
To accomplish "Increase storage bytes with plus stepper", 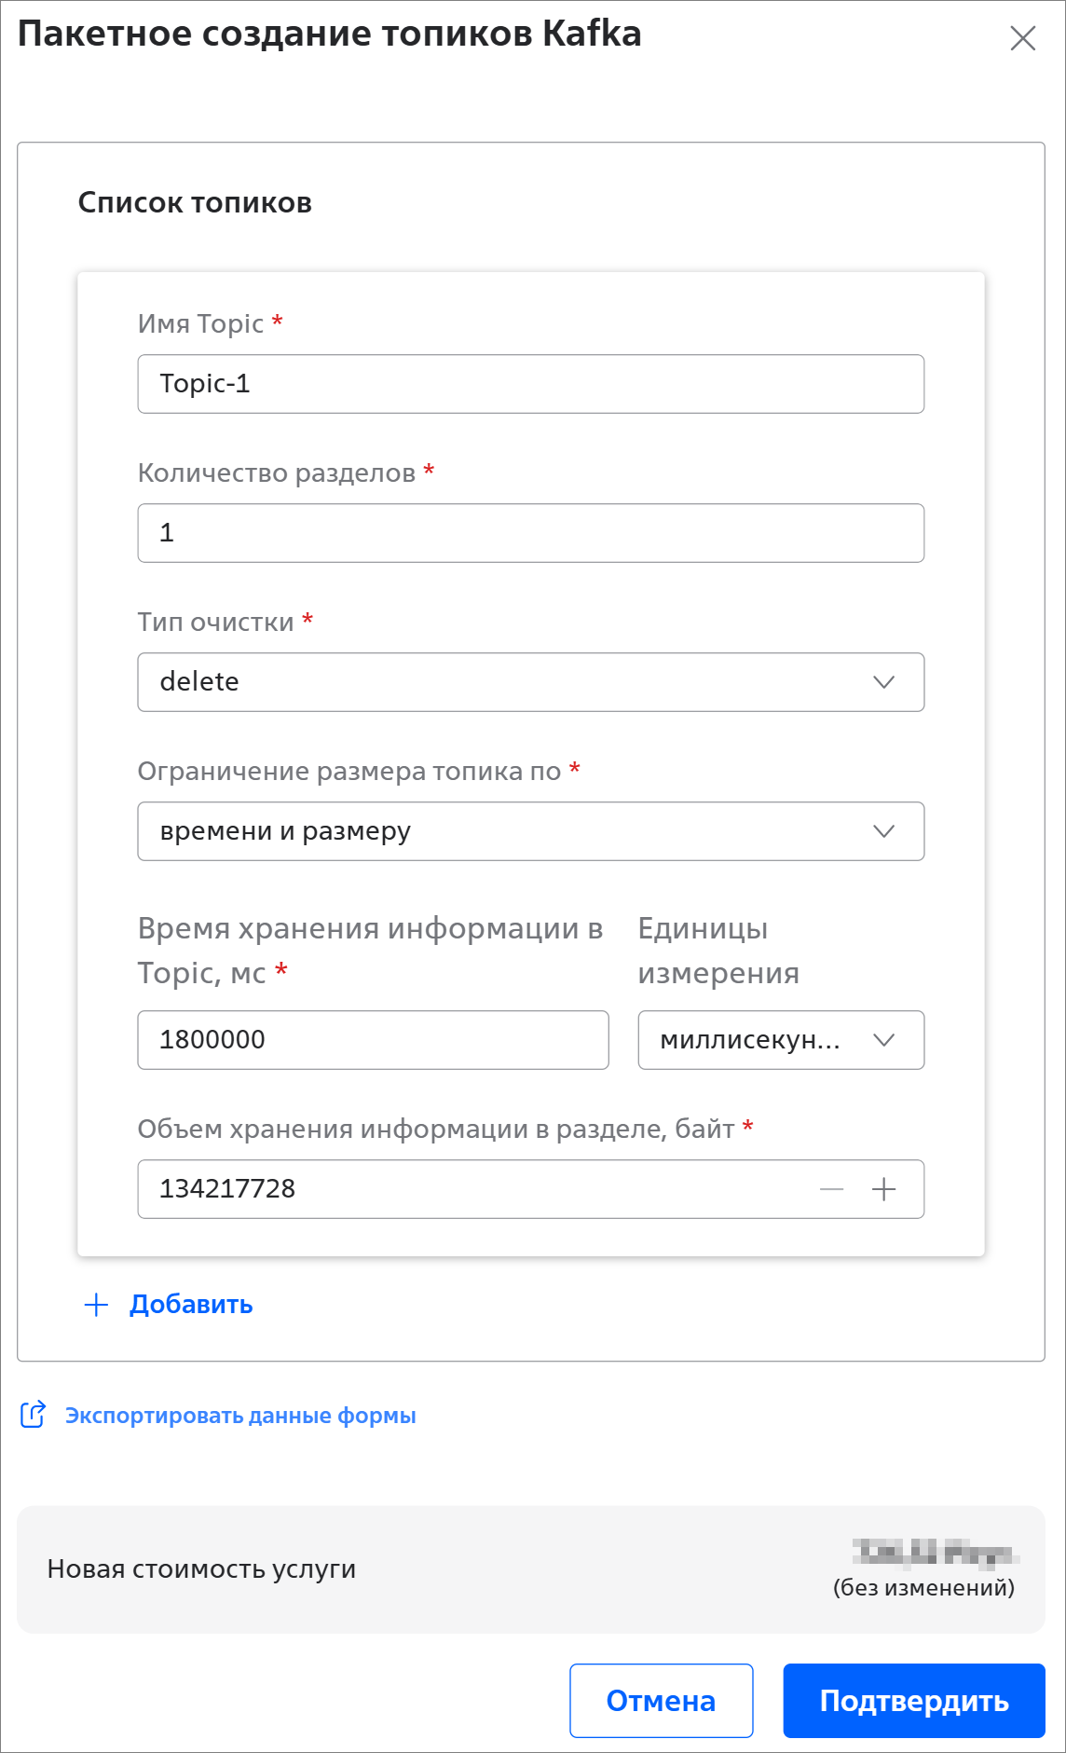I will 883,1189.
